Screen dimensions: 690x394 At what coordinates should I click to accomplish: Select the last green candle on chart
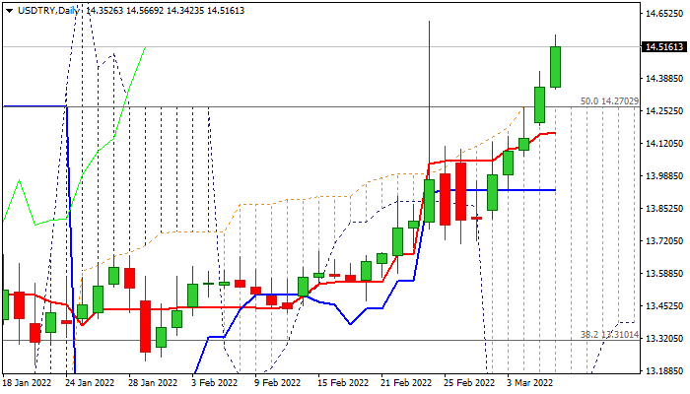(555, 67)
